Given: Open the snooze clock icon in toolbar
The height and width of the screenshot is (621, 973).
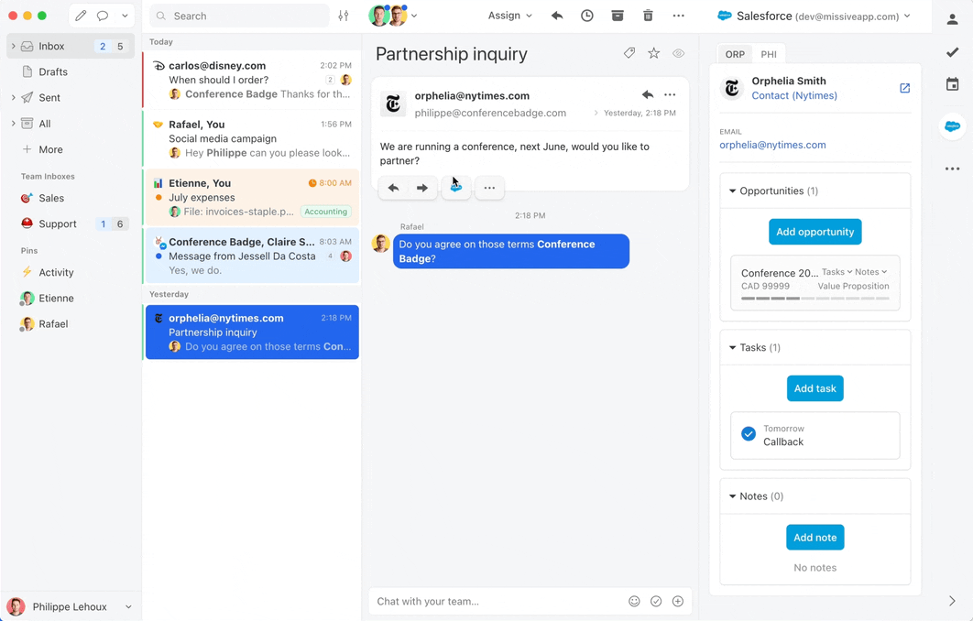Looking at the screenshot, I should pos(587,16).
